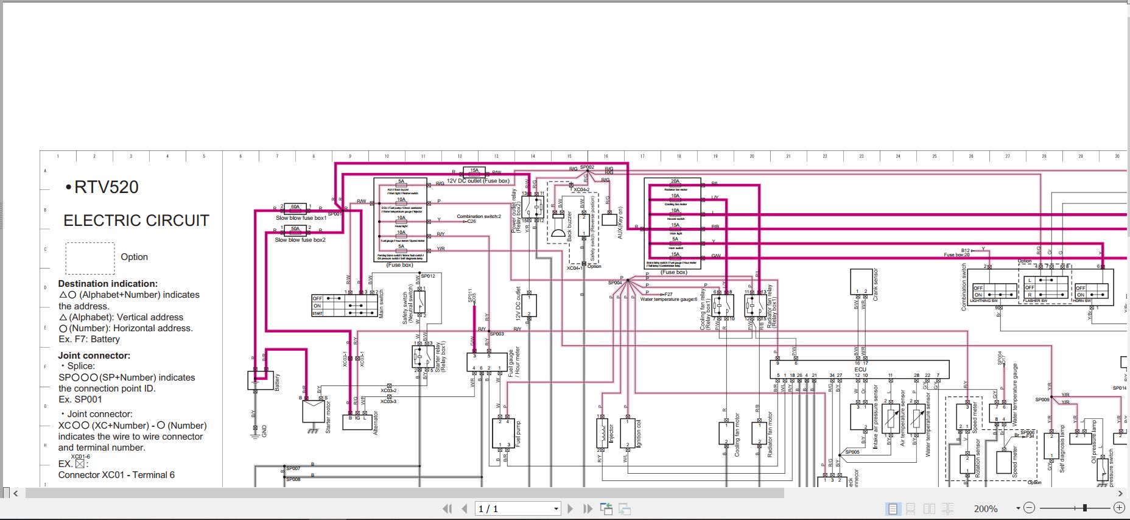Click the Radiator fan motor label
The width and height of the screenshot is (1130, 520).
[x=770, y=435]
